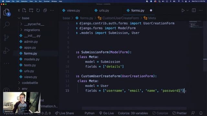Viewport: 207px width, 116px height.
Task: Click the webcam overlay thumbnail
Action: 22,102
